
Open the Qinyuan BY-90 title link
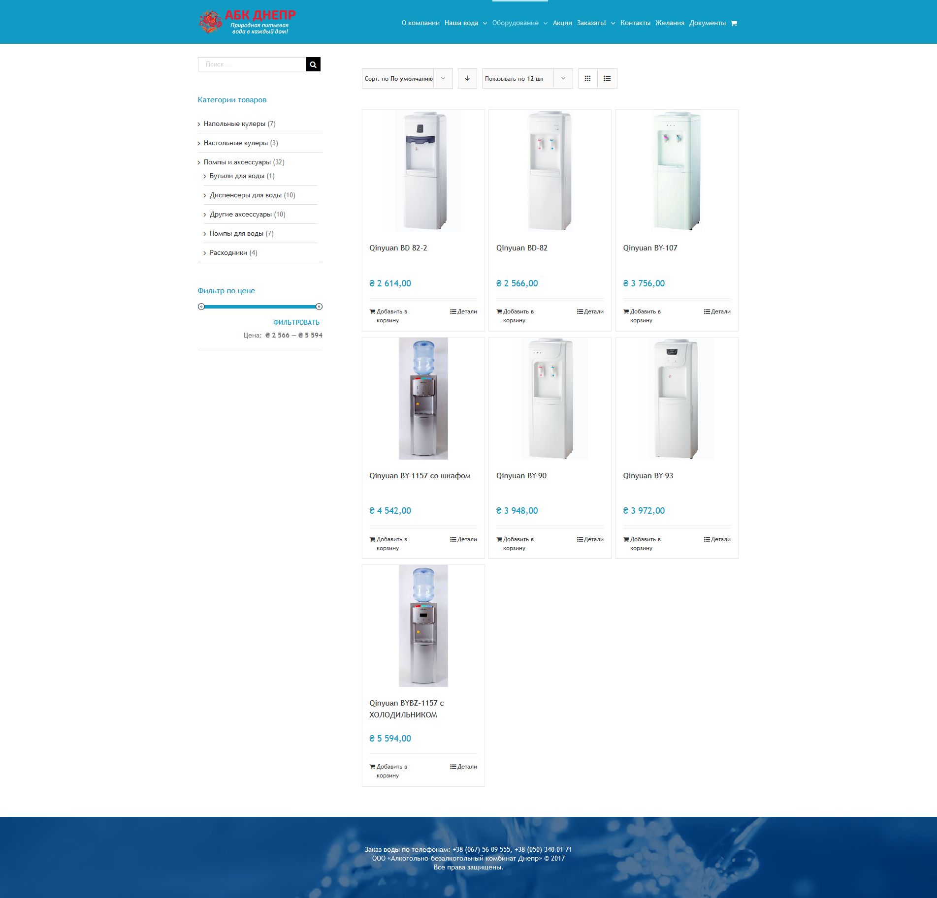521,476
